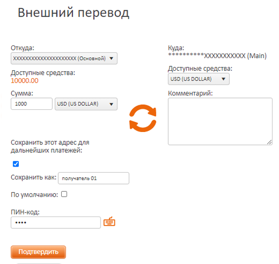Click the masked recipient account labeled Main

[217, 56]
